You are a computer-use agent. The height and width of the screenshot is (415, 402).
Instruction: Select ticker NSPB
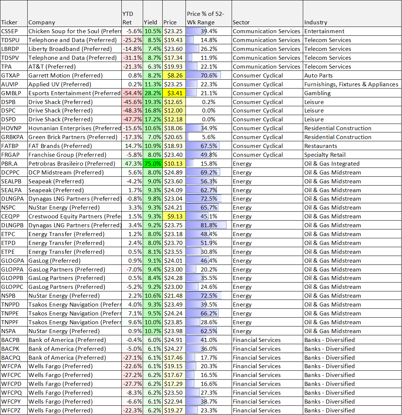(x=14, y=296)
